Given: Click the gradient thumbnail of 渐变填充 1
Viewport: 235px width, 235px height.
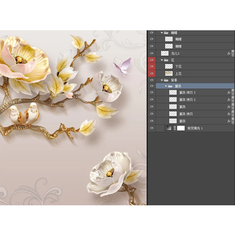Looking at the screenshot, I should [169, 128].
